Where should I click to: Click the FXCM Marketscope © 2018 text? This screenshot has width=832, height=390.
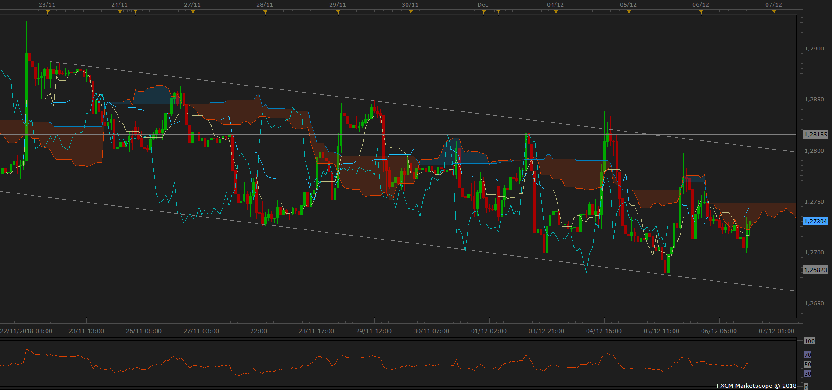(756, 386)
